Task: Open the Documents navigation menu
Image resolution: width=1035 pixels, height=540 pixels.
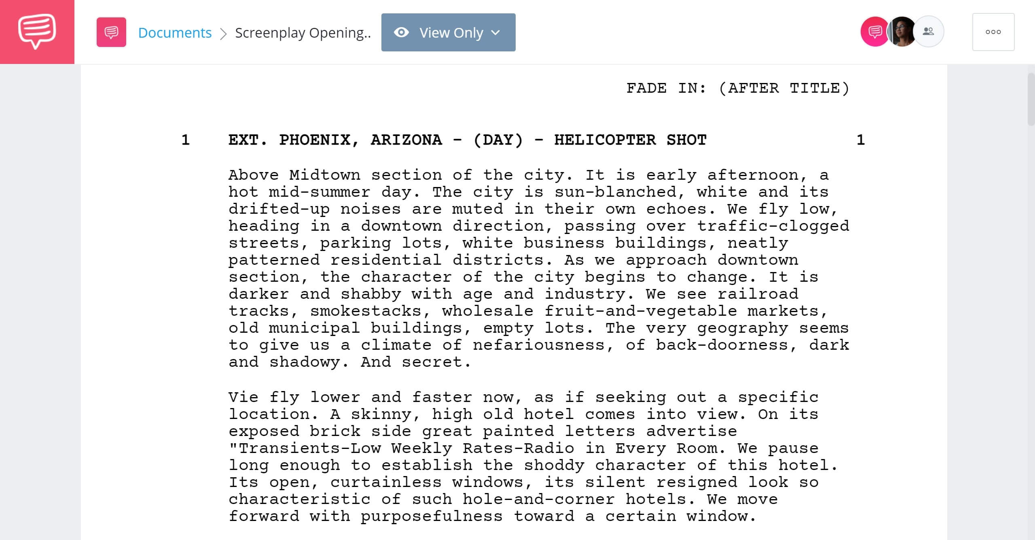Action: point(174,32)
